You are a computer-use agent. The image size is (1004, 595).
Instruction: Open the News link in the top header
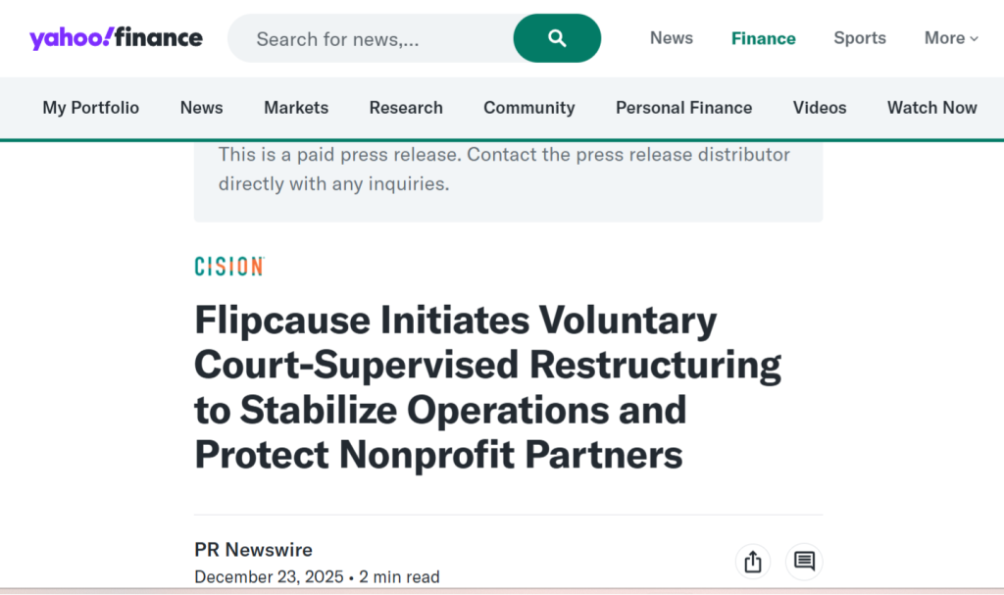(x=672, y=38)
